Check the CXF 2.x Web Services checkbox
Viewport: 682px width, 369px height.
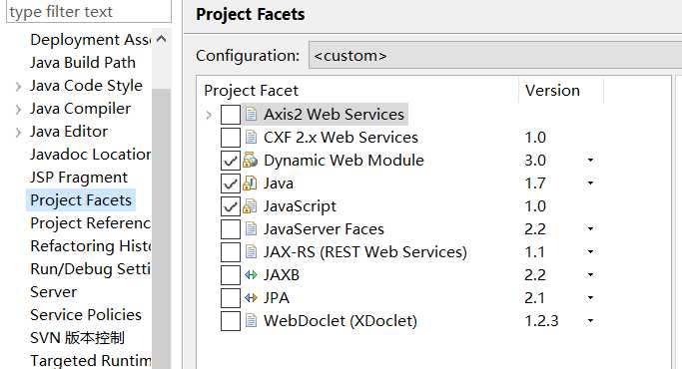[231, 138]
